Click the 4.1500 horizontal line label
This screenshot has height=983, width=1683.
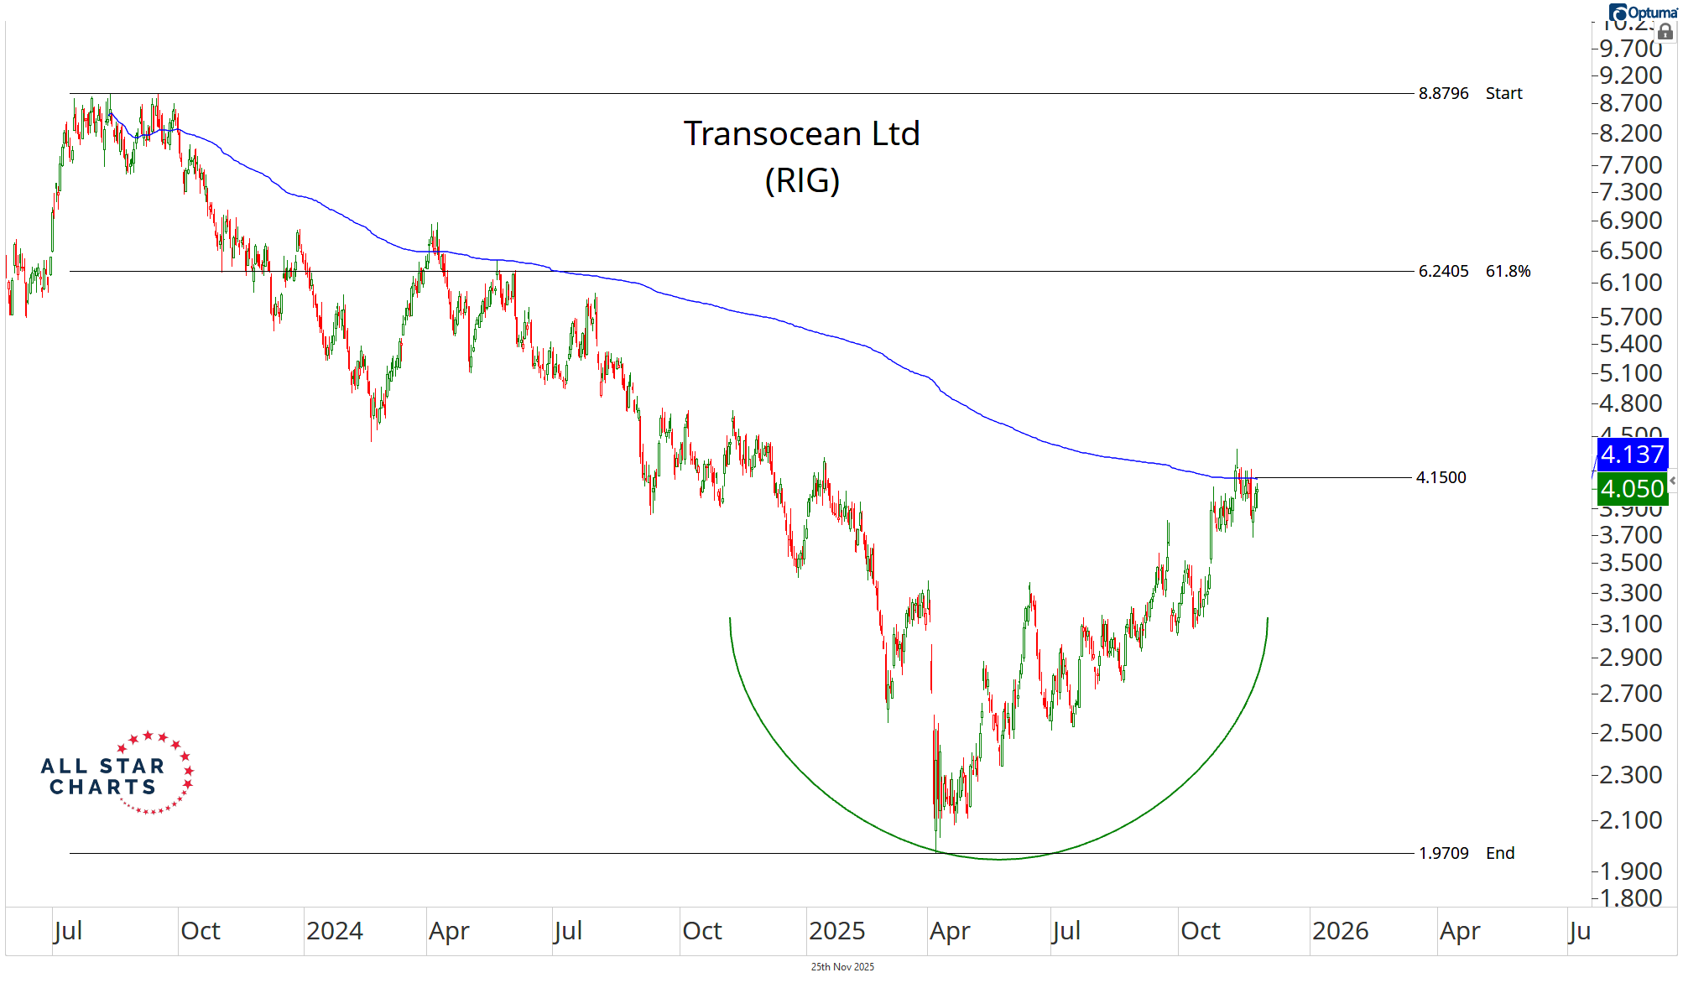(1441, 477)
